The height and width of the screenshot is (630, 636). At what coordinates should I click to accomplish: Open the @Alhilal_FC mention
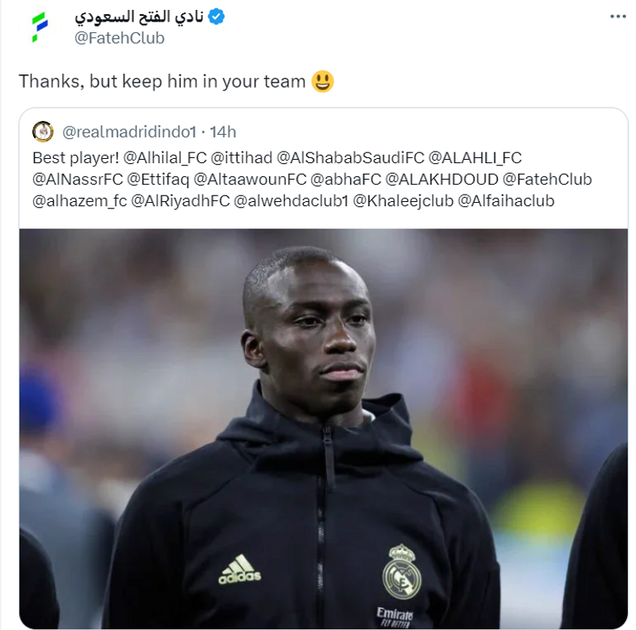(165, 157)
